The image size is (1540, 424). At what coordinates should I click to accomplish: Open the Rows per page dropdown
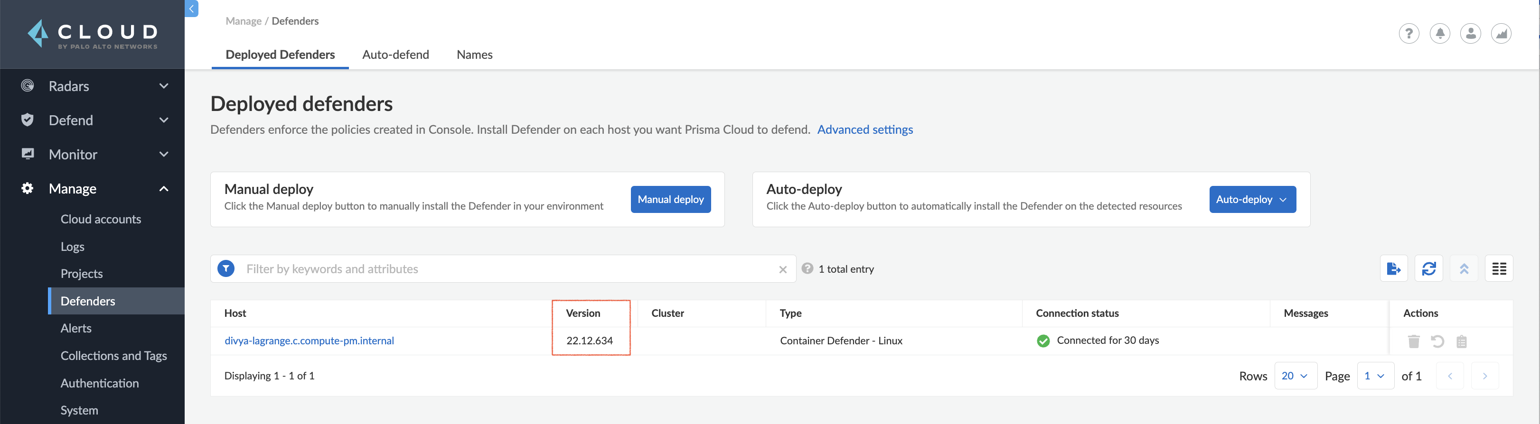[1296, 376]
